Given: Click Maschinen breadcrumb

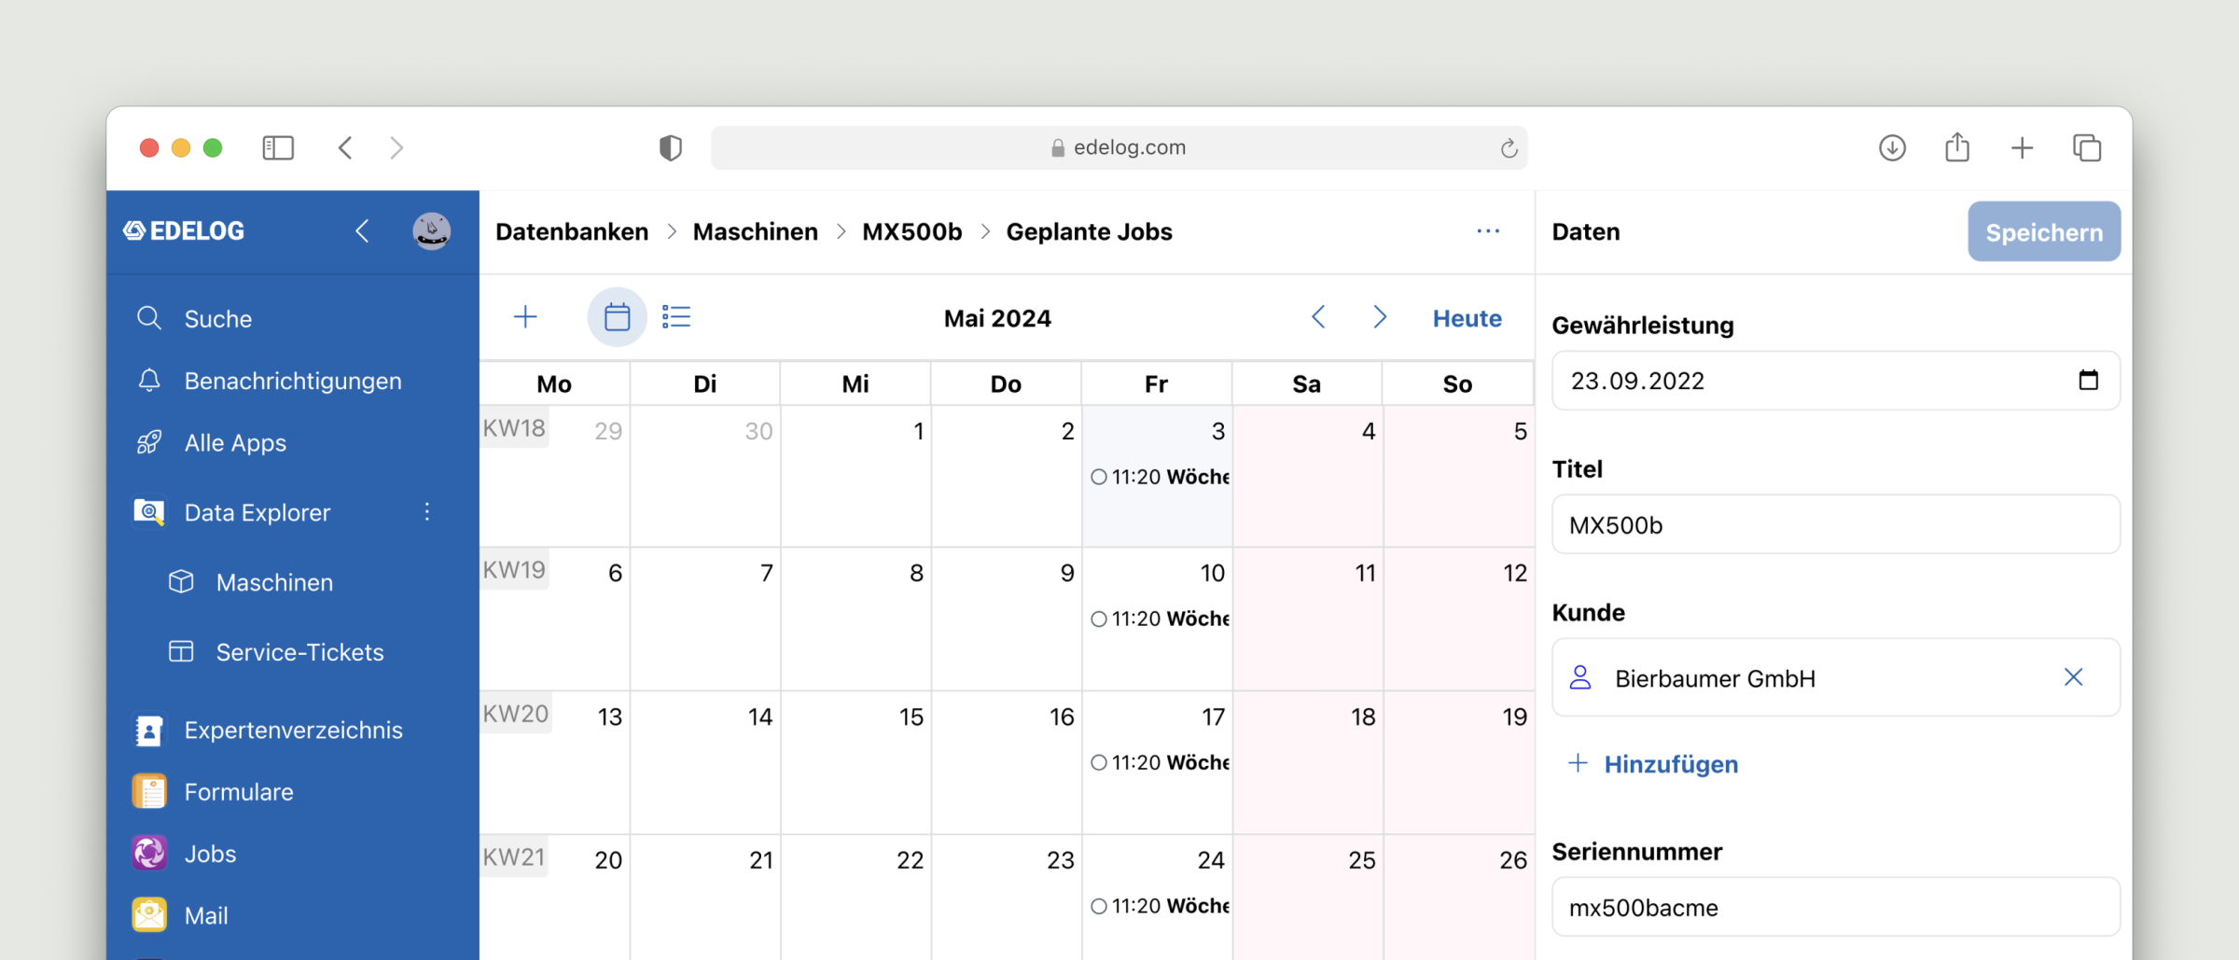Looking at the screenshot, I should (x=756, y=231).
